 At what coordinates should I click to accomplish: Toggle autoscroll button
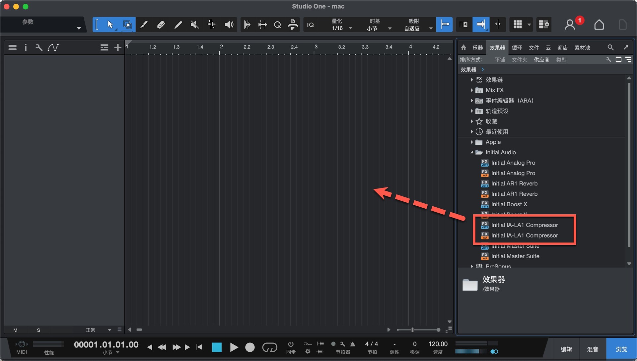480,25
